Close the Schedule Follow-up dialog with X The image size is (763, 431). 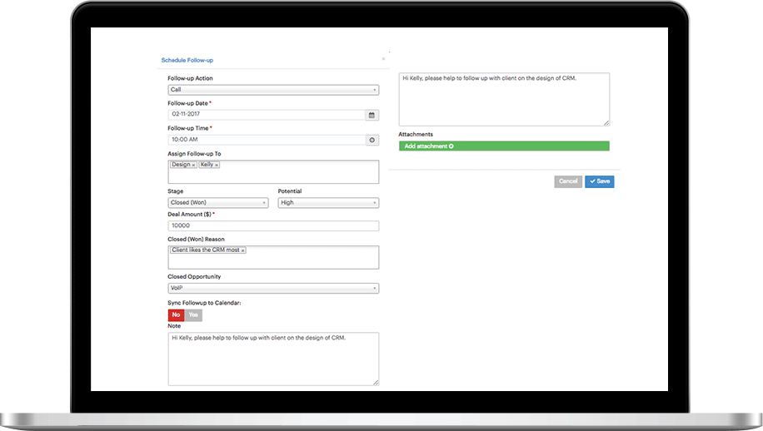pos(383,59)
